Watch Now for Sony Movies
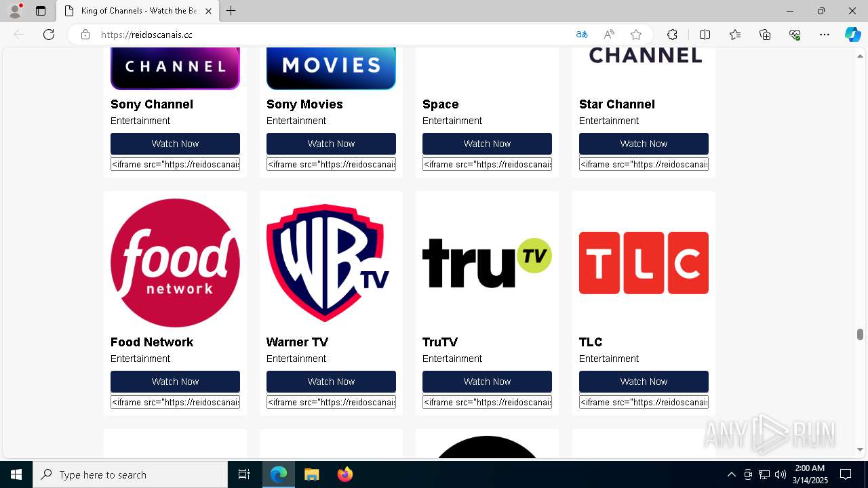This screenshot has height=488, width=868. click(331, 144)
